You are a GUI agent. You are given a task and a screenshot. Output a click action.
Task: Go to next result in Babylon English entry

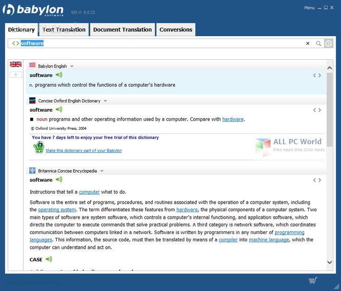(x=320, y=76)
